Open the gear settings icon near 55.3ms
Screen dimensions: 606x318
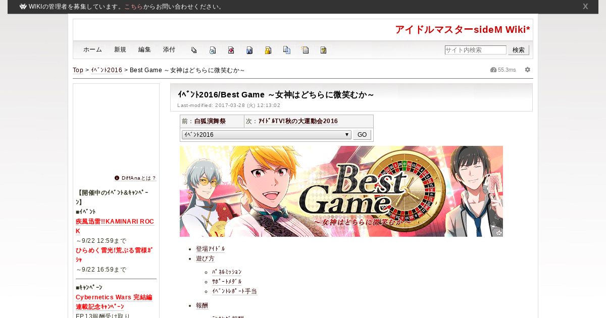(x=528, y=70)
